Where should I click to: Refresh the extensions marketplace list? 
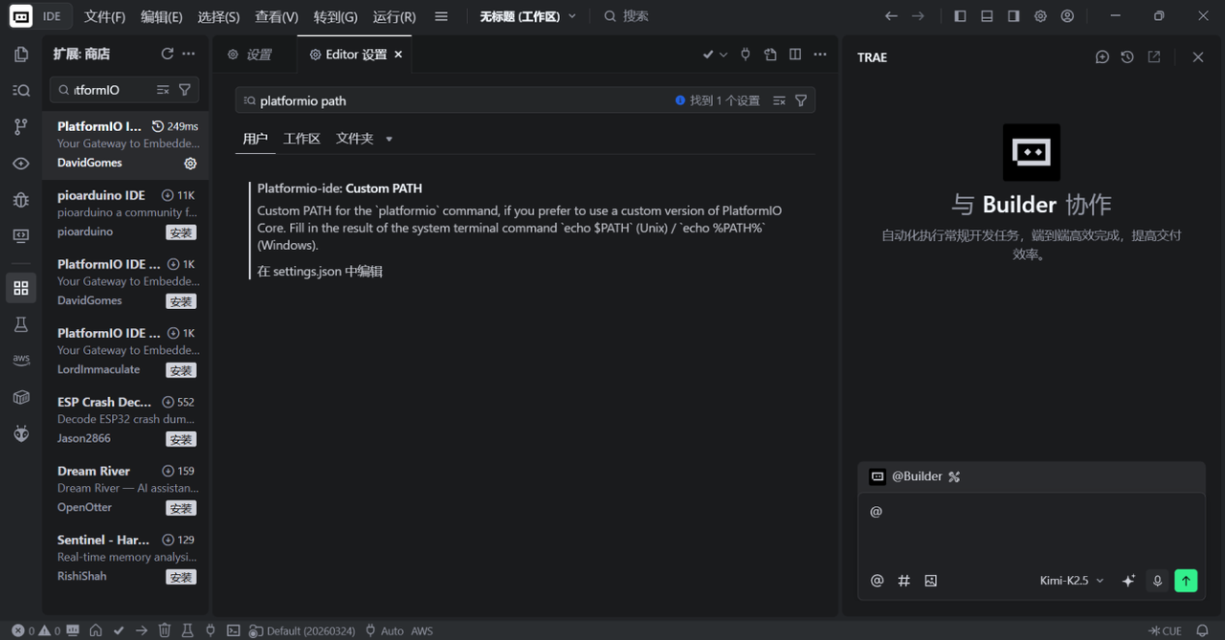click(167, 55)
